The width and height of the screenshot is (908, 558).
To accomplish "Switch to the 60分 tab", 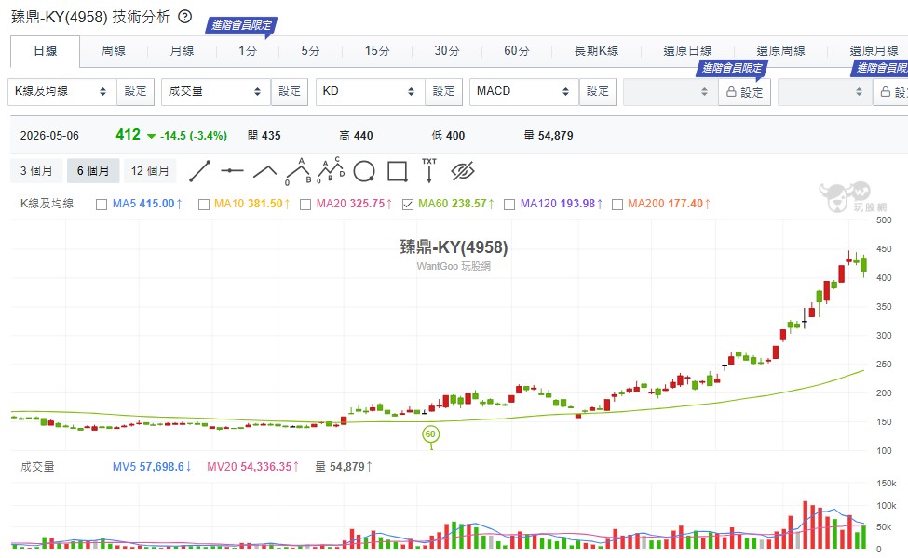I will pos(517,51).
